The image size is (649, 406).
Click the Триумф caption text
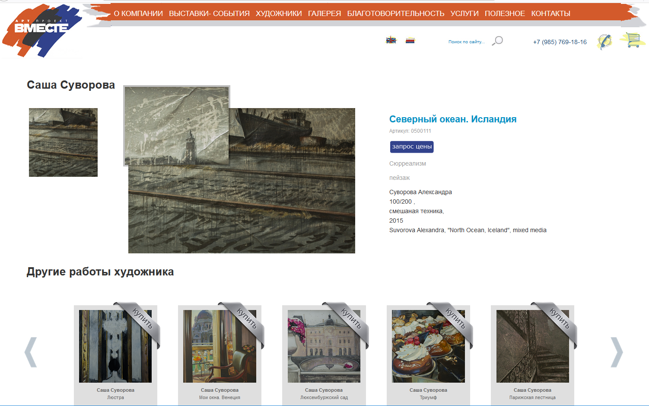click(428, 397)
